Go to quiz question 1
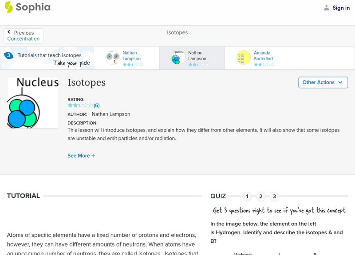This screenshot has width=355, height=255. click(x=247, y=197)
